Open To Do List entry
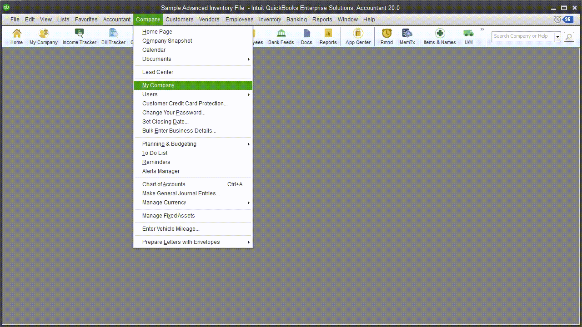 click(193, 153)
